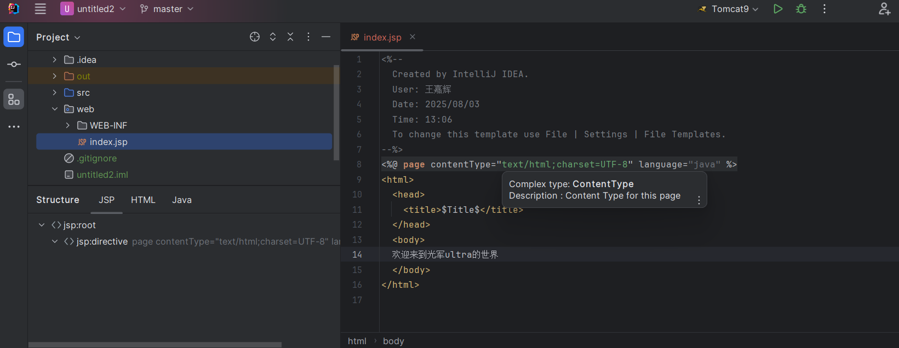The height and width of the screenshot is (348, 899).
Task: Click line number 14 in gutter
Action: point(357,254)
